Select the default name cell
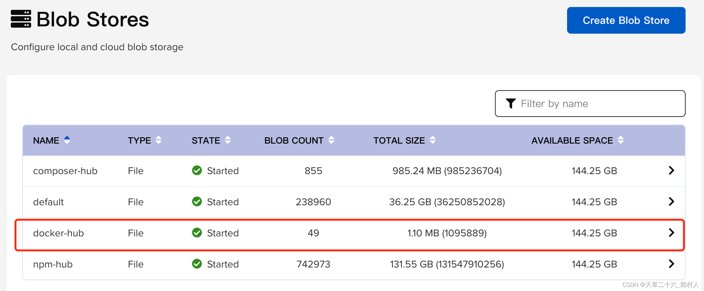Image resolution: width=704 pixels, height=291 pixels. pyautogui.click(x=48, y=202)
